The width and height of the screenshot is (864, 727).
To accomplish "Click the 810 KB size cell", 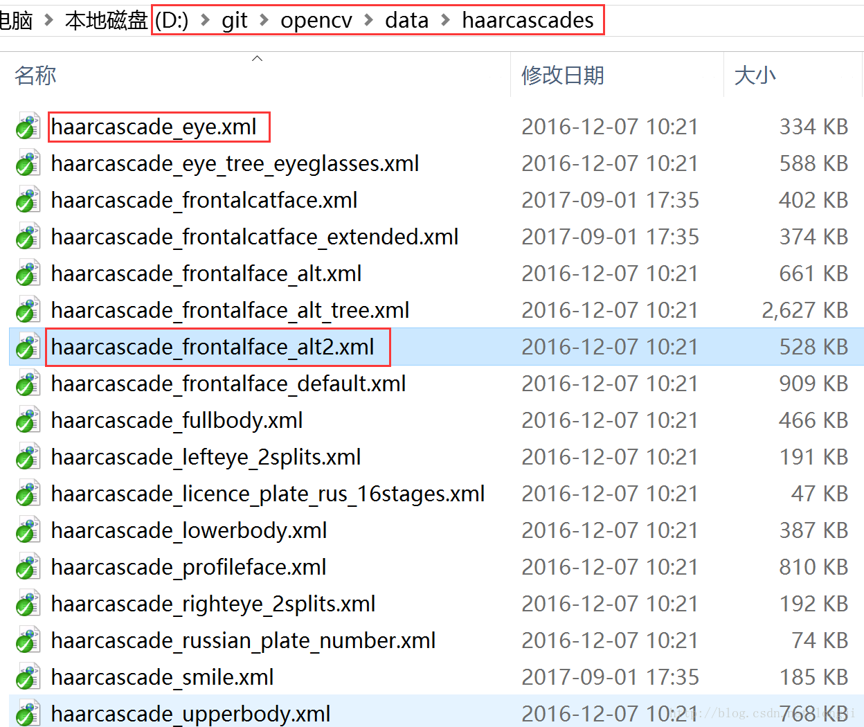I will tap(814, 567).
